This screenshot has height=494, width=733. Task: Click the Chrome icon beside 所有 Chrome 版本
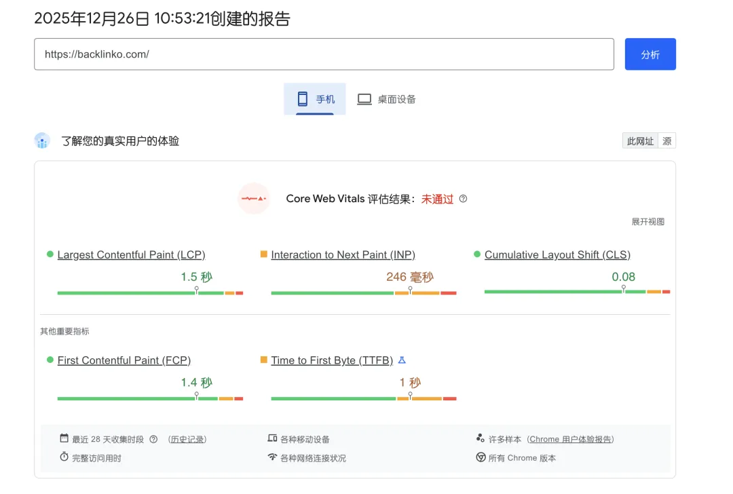(481, 457)
